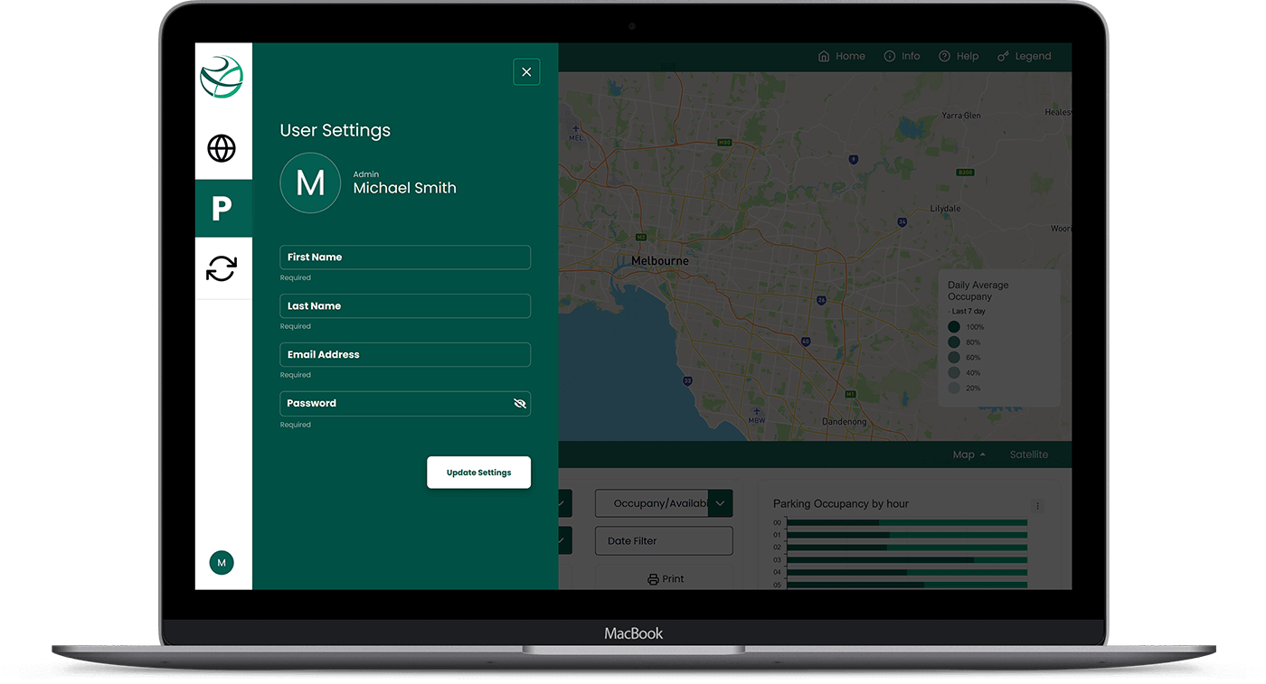Screen dimensions: 1266x684
Task: Open the M user avatar at sidebar bottom
Action: click(222, 563)
